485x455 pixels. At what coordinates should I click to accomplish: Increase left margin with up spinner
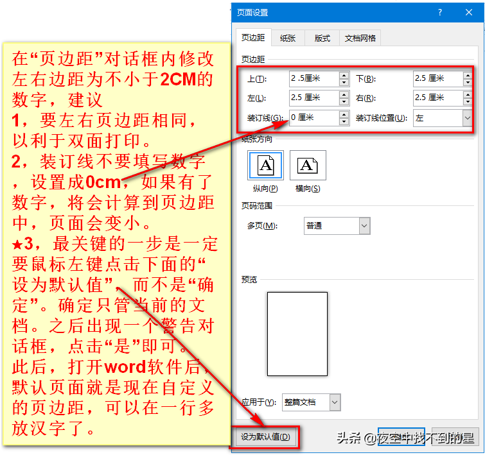click(x=344, y=94)
